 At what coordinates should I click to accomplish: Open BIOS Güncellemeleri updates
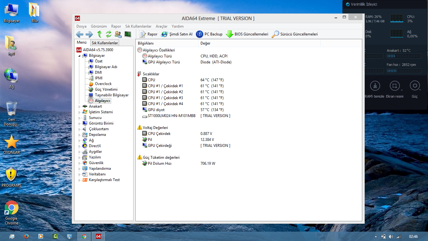click(247, 34)
